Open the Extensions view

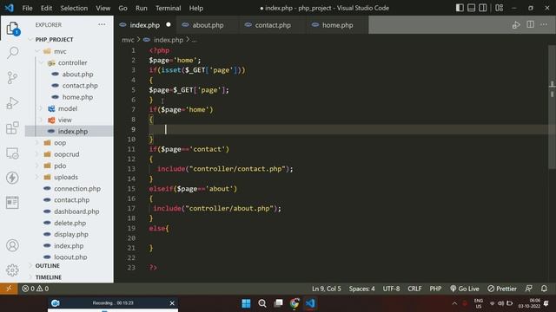[12, 128]
